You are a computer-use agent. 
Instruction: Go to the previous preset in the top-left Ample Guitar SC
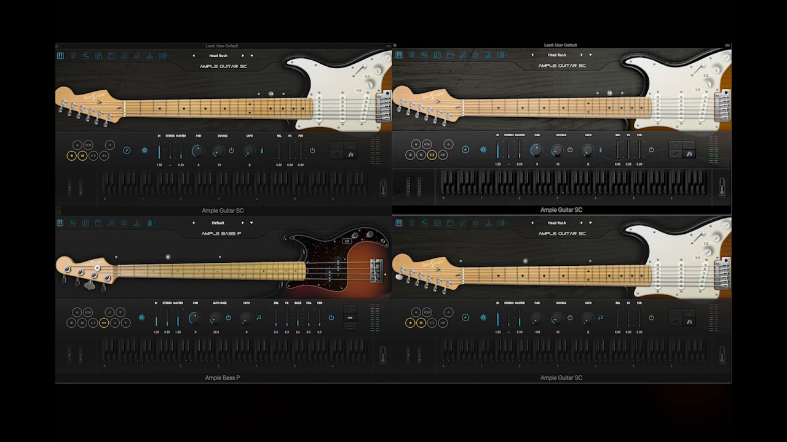(194, 56)
